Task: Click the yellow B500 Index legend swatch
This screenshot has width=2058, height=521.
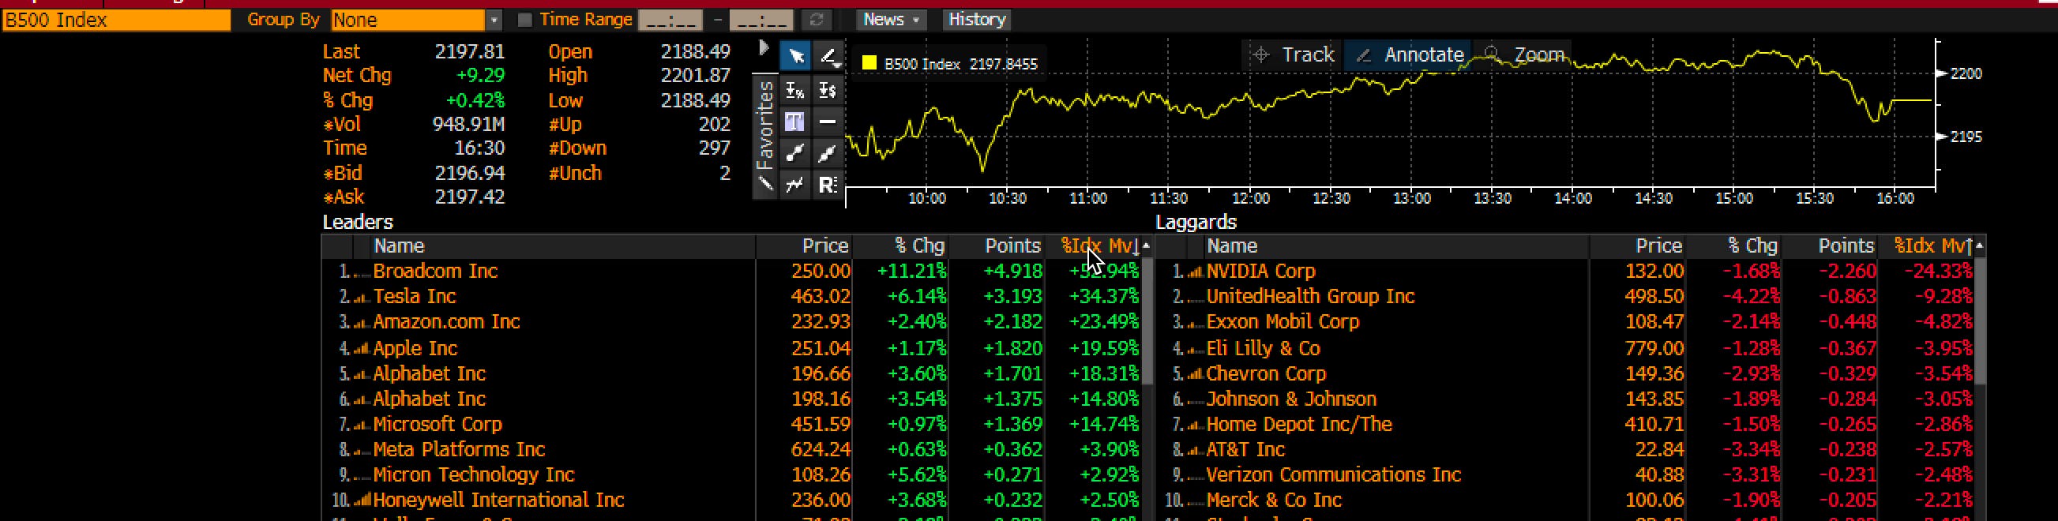Action: pyautogui.click(x=870, y=64)
